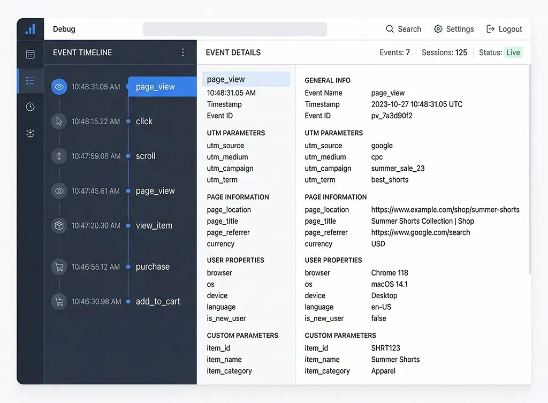Click the shopping cart icon for the purchase event
Screen dimensions: 548x403
pyautogui.click(x=59, y=267)
